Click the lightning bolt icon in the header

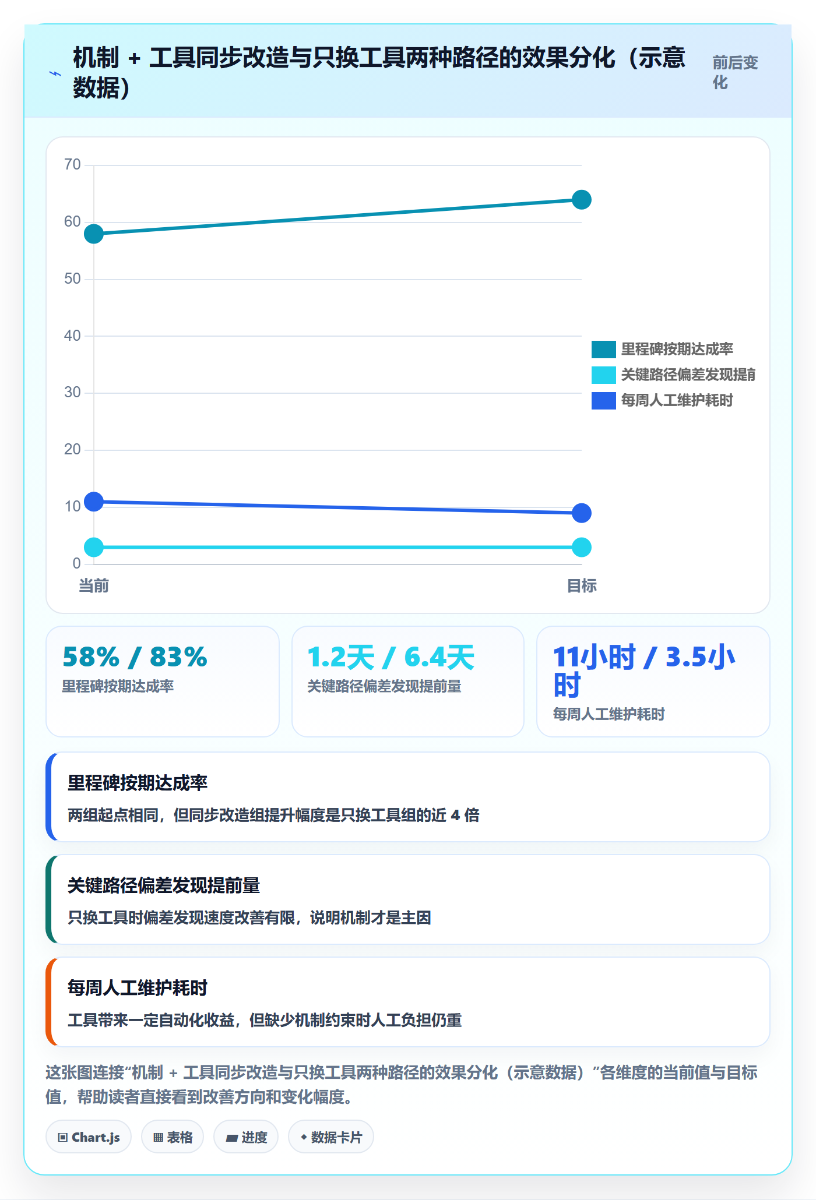coord(55,73)
